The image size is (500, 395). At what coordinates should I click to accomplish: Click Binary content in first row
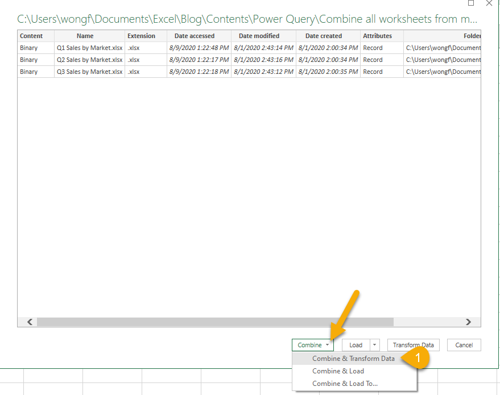pos(29,48)
